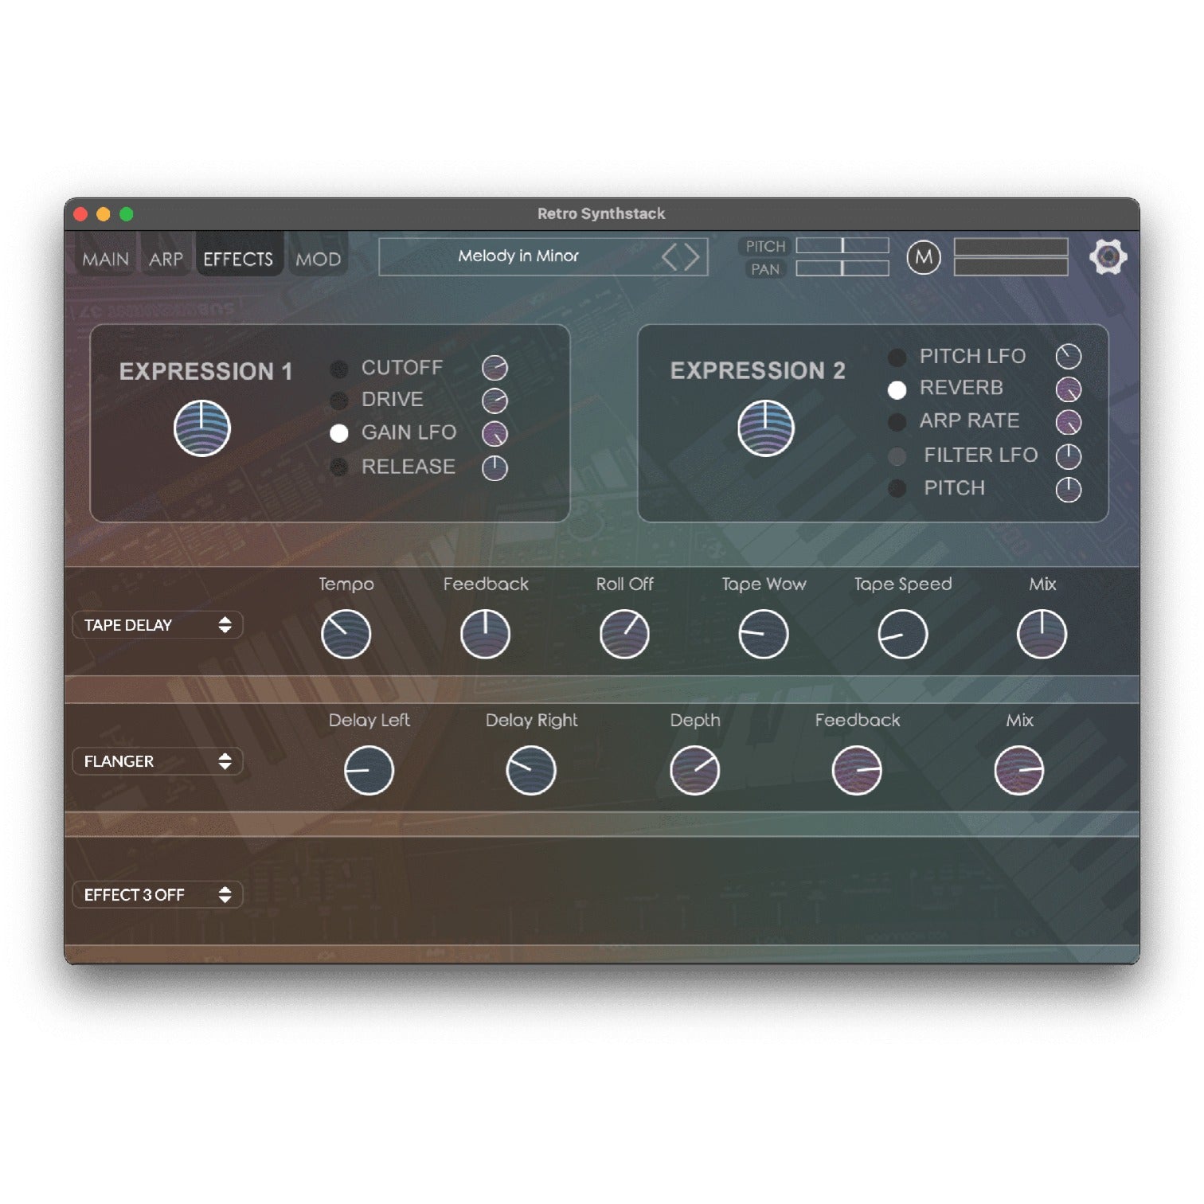Enable DRIVE radio in Expression 1
The width and height of the screenshot is (1204, 1204).
[x=339, y=401]
